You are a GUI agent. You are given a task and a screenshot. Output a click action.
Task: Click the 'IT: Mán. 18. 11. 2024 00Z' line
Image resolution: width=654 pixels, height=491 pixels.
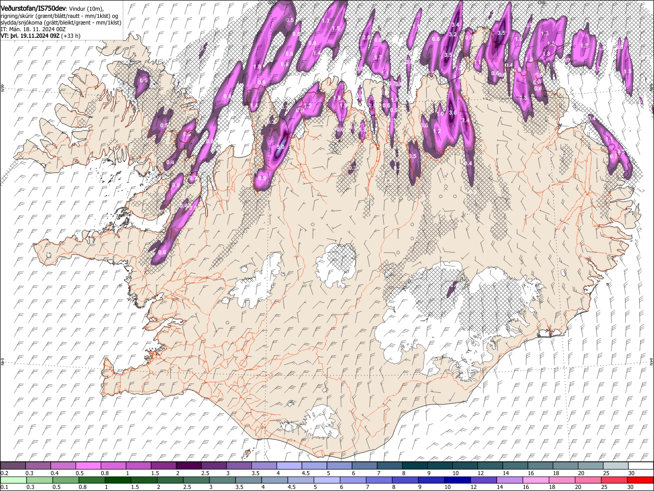coord(33,29)
